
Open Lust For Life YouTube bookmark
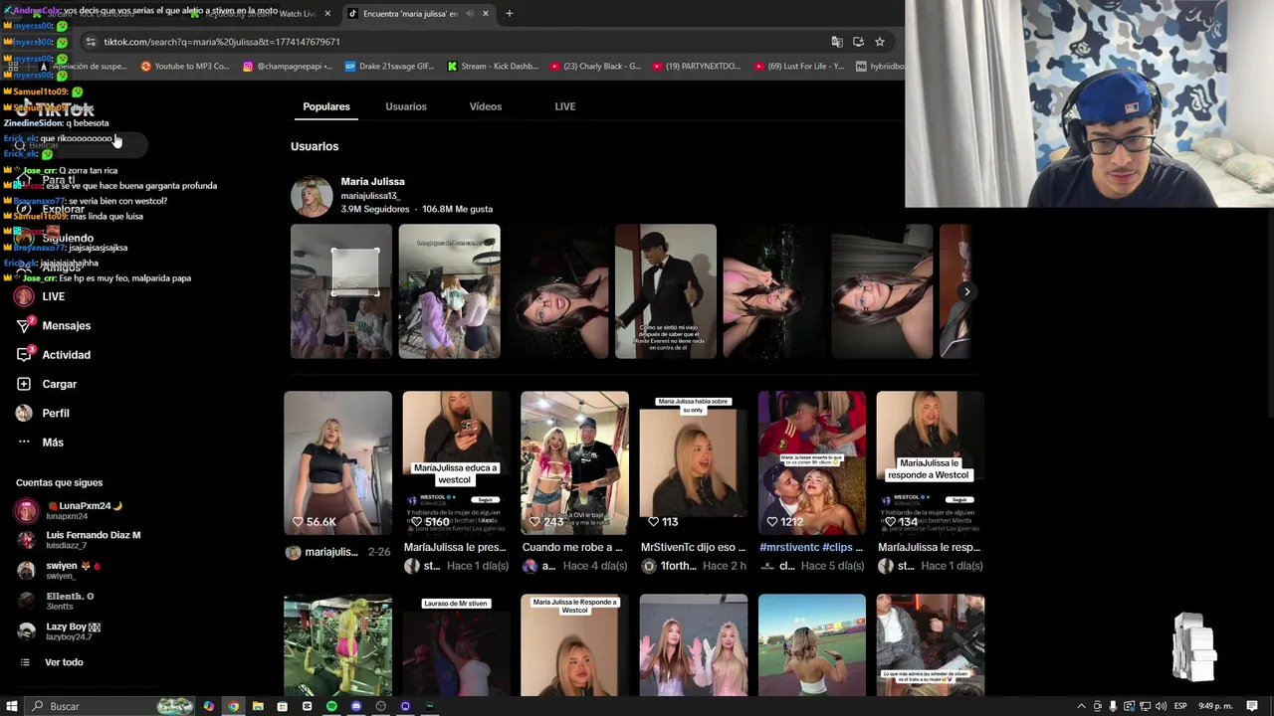point(798,67)
